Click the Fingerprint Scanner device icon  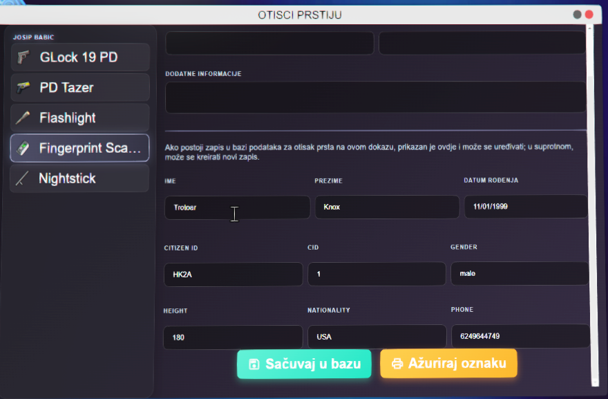[23, 148]
